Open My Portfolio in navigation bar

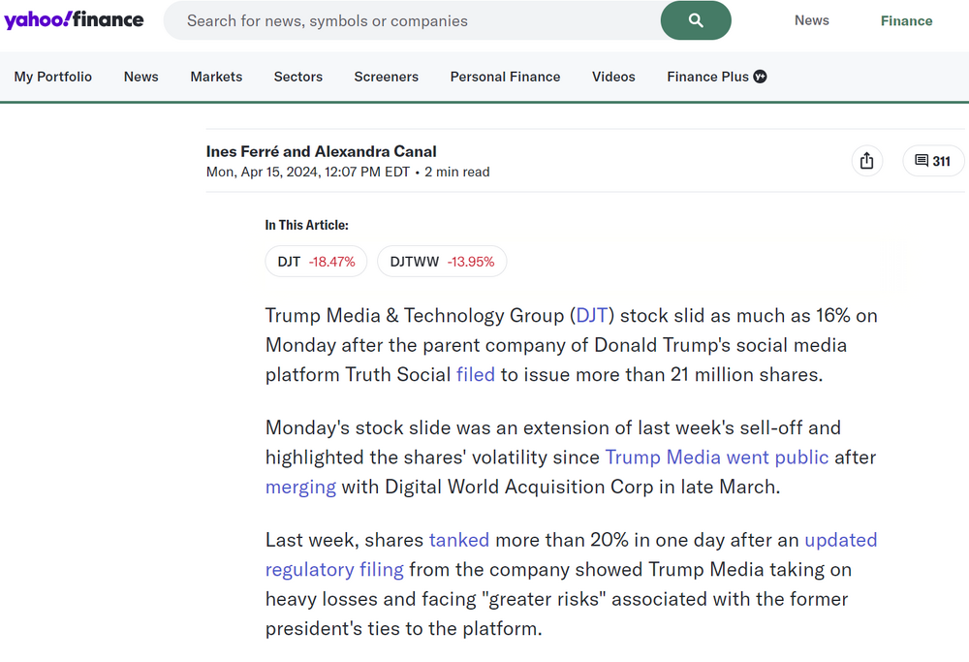tap(53, 77)
